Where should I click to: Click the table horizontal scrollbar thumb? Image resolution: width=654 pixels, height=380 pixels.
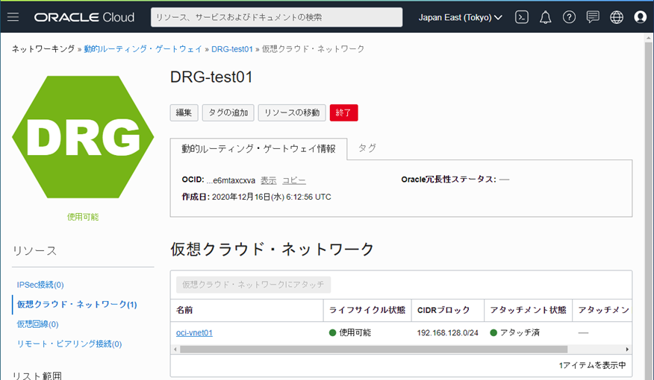[x=373, y=349]
